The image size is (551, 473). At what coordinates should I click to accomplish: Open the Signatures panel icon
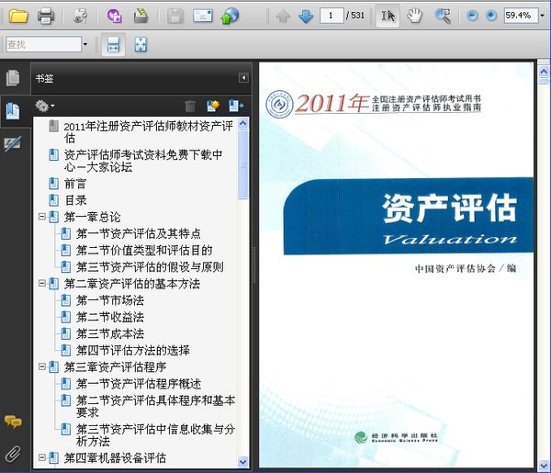[x=13, y=143]
